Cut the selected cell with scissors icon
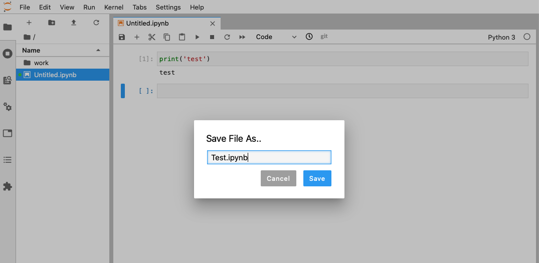Viewport: 539px width, 263px height. tap(152, 37)
